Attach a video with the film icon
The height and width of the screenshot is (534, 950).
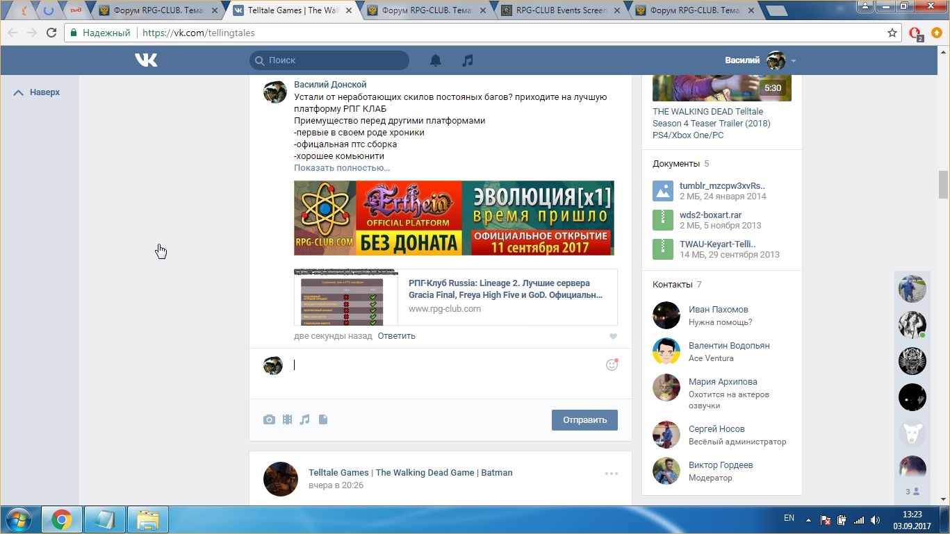click(287, 419)
